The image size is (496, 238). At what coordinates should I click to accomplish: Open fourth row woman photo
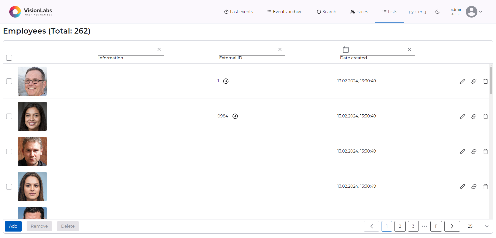pyautogui.click(x=32, y=187)
